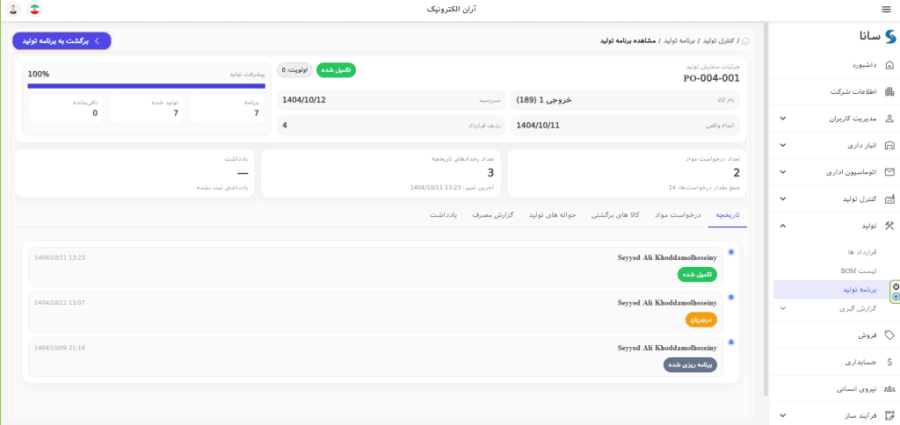
Task: Expand the اتوماسیون اداری menu chevron
Action: point(783,172)
